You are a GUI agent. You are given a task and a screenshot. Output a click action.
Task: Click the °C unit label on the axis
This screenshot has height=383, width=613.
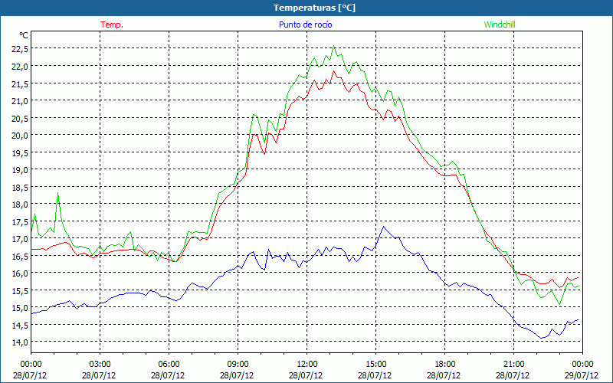coord(24,35)
